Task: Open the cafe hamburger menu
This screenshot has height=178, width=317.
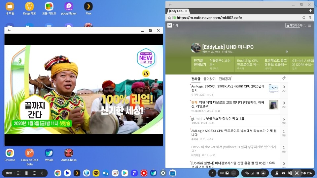Action: [309, 25]
